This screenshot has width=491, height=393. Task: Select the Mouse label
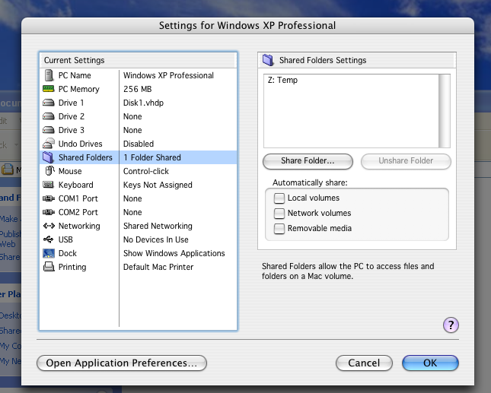point(70,171)
